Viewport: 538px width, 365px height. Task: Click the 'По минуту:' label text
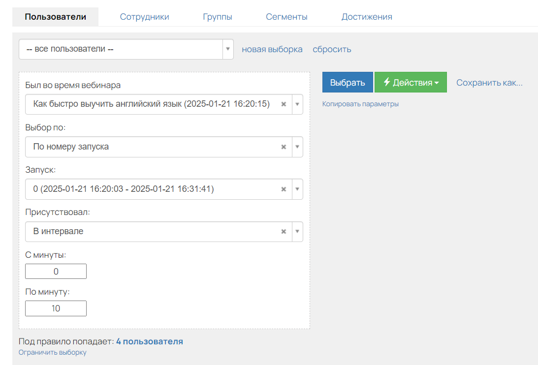[x=47, y=292]
